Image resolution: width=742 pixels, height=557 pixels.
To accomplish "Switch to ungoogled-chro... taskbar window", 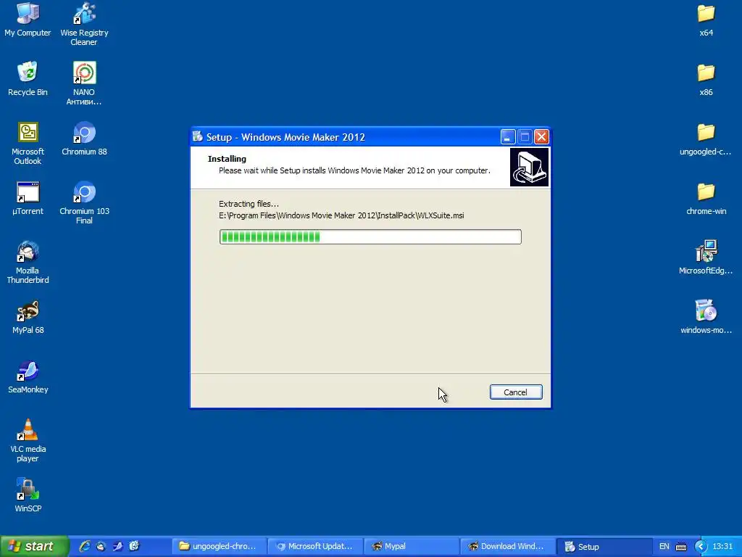I will [219, 546].
